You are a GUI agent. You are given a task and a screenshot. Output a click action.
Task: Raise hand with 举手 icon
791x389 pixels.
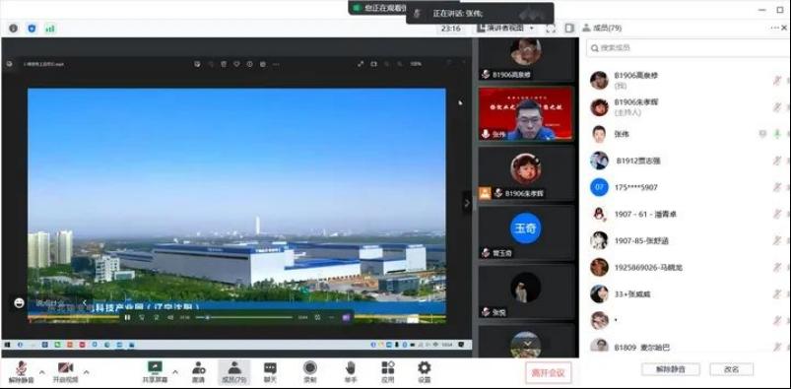pyautogui.click(x=351, y=372)
